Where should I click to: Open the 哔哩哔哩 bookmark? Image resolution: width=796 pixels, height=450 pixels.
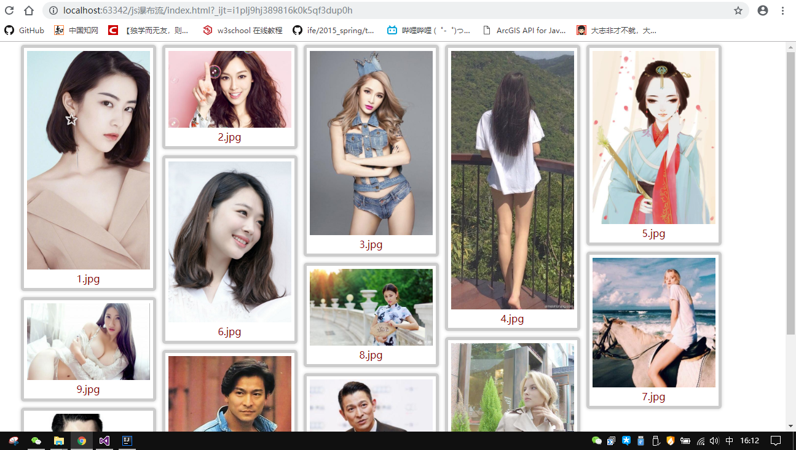[428, 30]
